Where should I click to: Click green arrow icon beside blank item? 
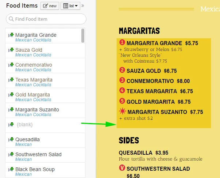click(11, 124)
